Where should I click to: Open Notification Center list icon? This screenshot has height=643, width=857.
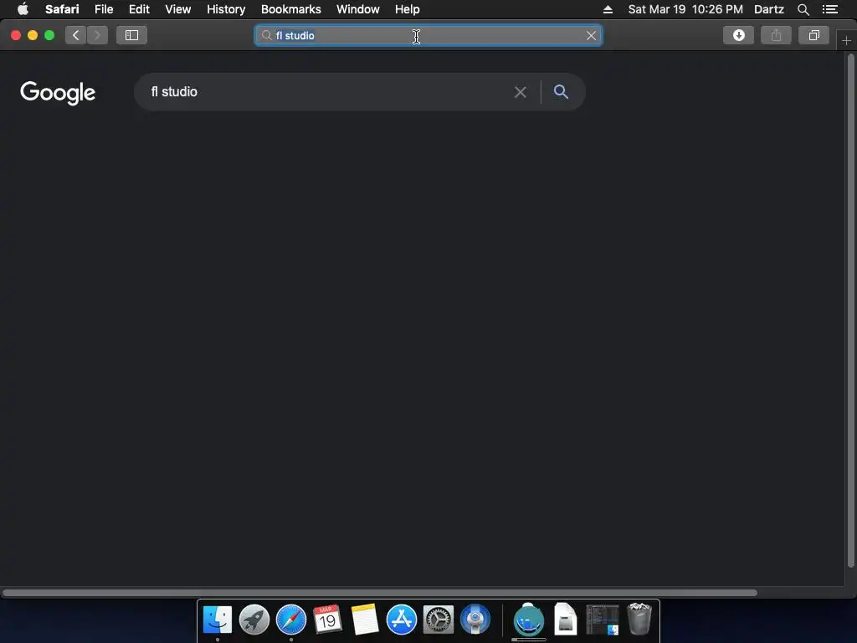click(830, 9)
